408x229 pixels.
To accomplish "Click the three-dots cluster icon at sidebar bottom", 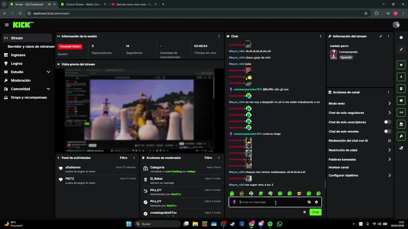I will pos(401,148).
